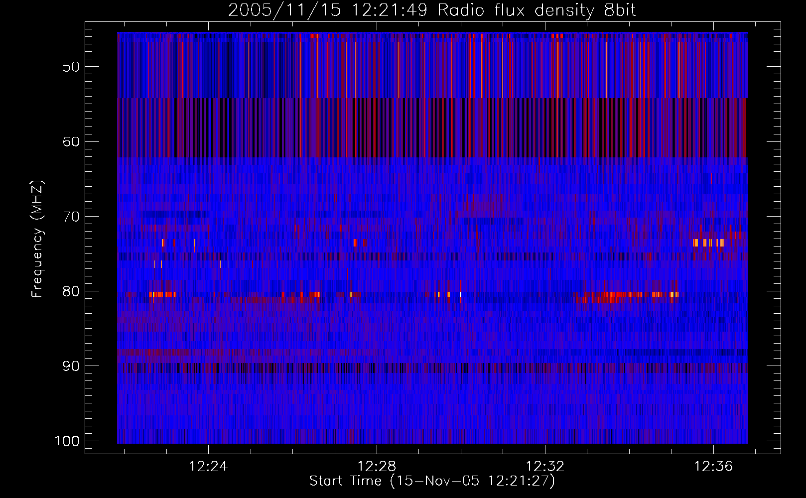Select the 60 MHz tick label

pyautogui.click(x=71, y=141)
